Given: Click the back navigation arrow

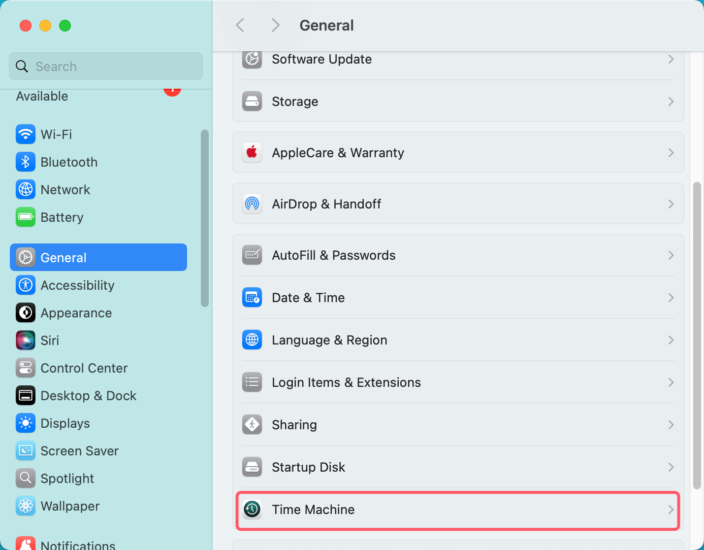Looking at the screenshot, I should pyautogui.click(x=240, y=25).
